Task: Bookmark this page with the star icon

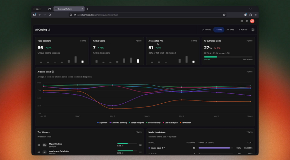Action: pos(224,15)
